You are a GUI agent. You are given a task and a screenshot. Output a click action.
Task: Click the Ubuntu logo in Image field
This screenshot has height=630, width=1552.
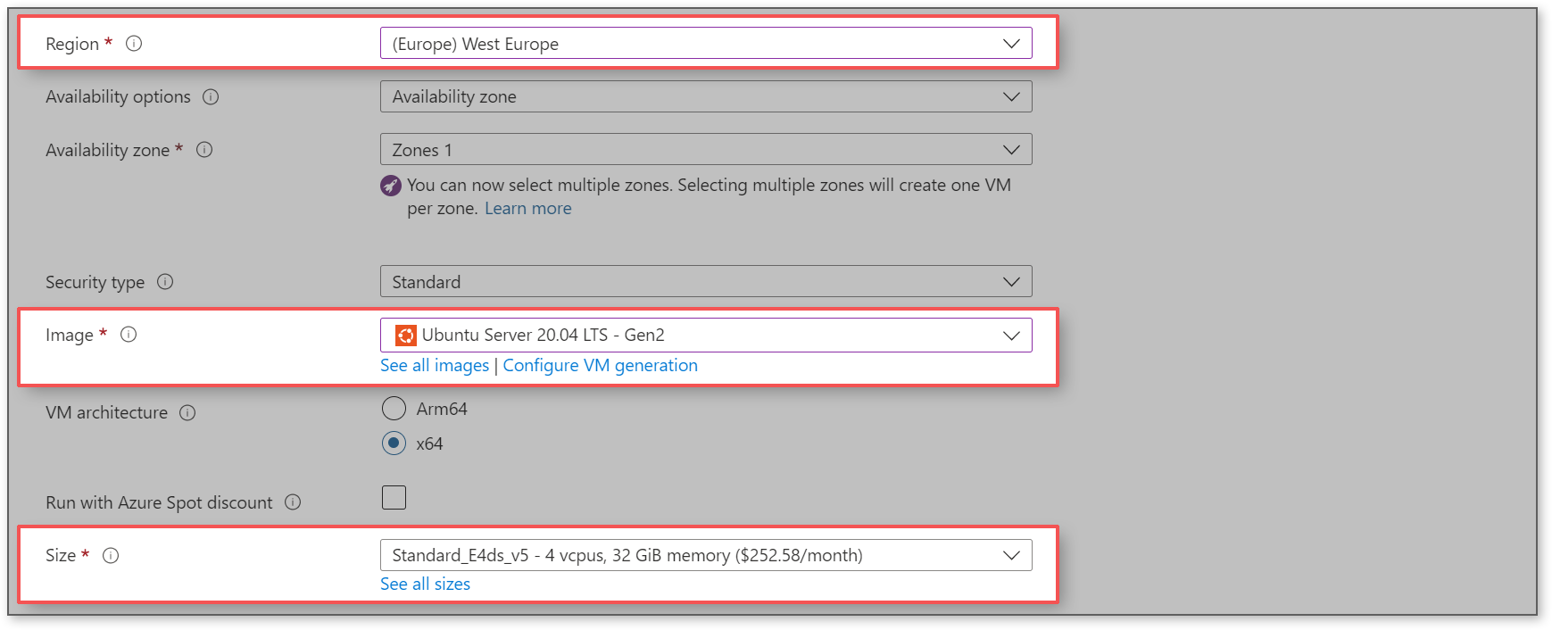click(406, 335)
